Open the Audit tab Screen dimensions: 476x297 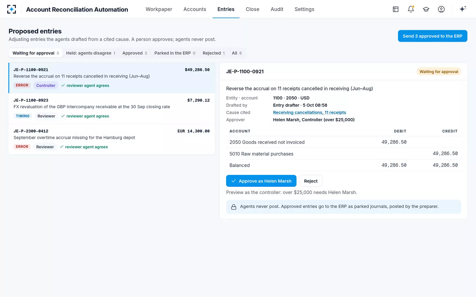pos(277,9)
